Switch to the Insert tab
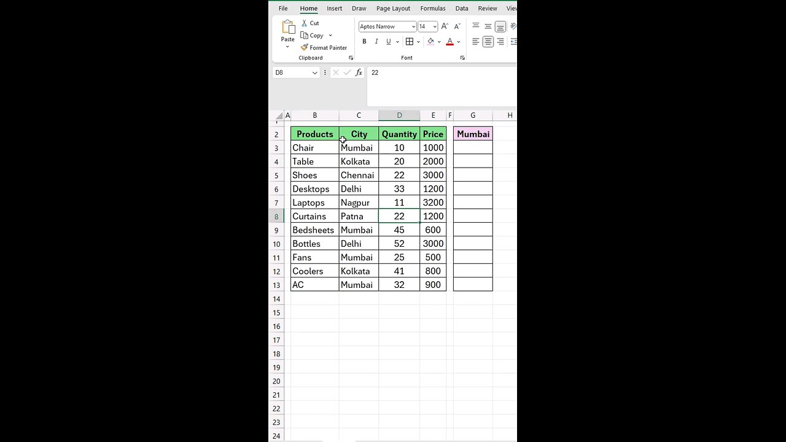The width and height of the screenshot is (786, 442). click(x=335, y=9)
